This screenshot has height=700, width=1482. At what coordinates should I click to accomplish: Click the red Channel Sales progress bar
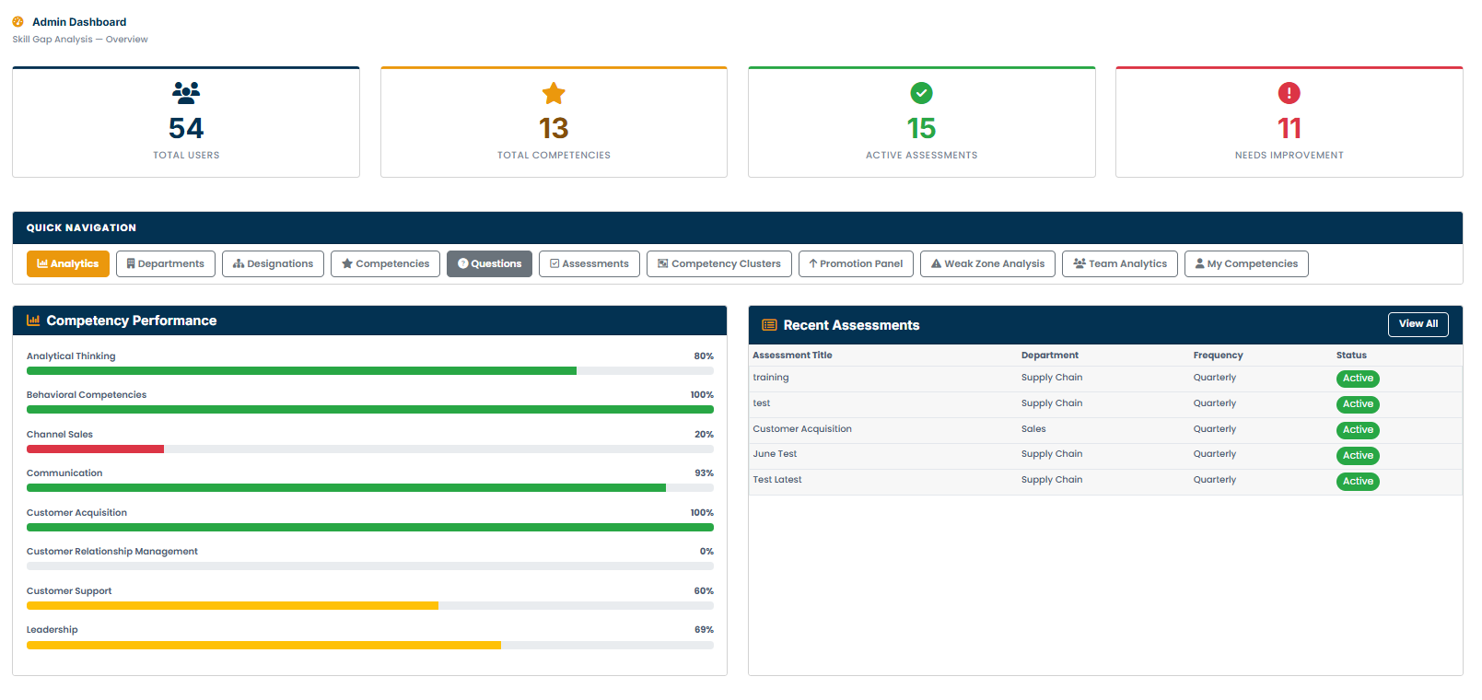coord(95,449)
